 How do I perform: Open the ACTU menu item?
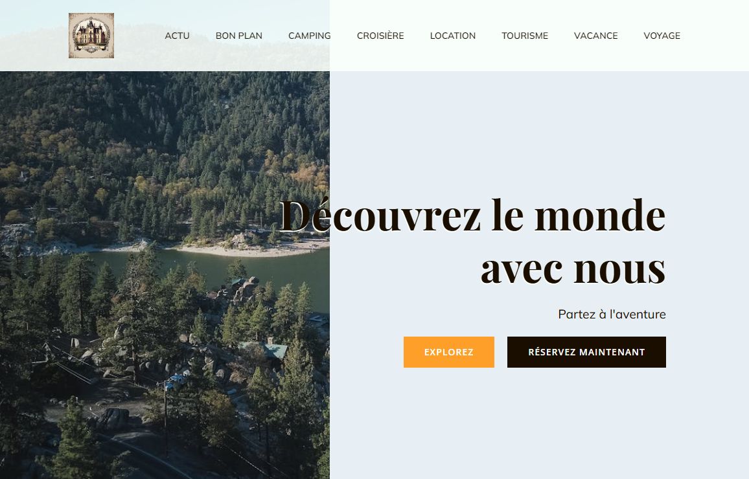coord(178,36)
